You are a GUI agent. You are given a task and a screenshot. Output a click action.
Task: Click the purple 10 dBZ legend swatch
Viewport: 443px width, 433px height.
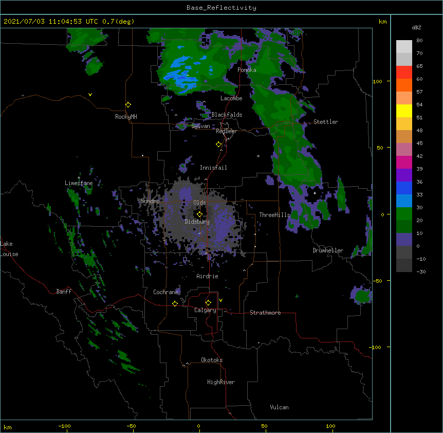404,240
